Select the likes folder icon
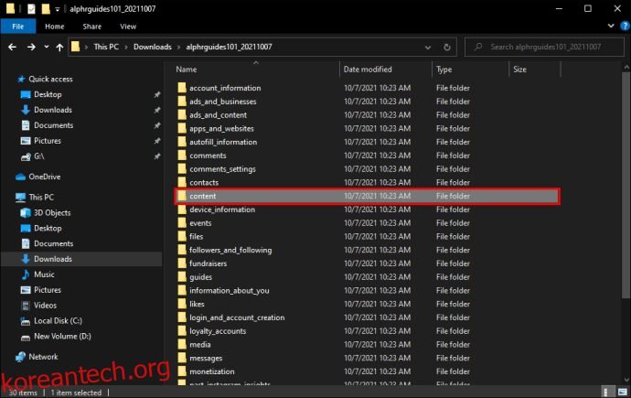Screen dimensions: 631x398 (x=182, y=304)
